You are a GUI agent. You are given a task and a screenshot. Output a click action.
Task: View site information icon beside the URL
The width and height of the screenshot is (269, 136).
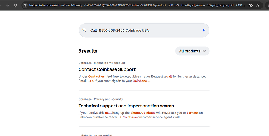25,5
